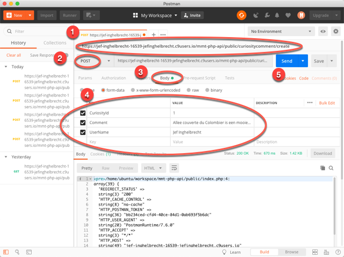This screenshot has height=257, width=344.
Task: Click the sync status icon
Action: pyautogui.click(x=241, y=15)
